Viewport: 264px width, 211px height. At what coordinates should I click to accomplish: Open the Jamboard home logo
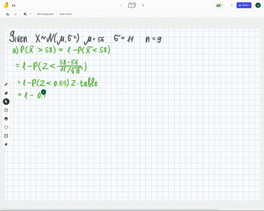coord(6,5)
